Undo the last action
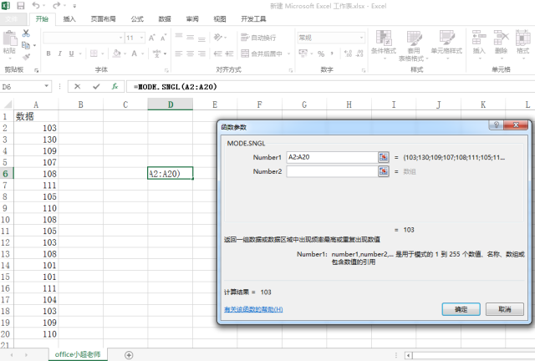The image size is (535, 361). click(x=36, y=6)
